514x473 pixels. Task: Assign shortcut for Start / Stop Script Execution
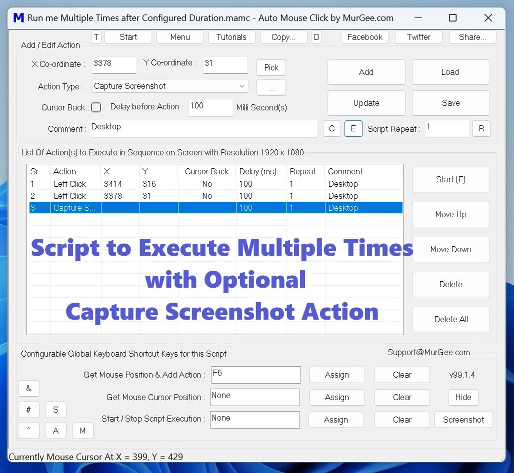tap(336, 420)
